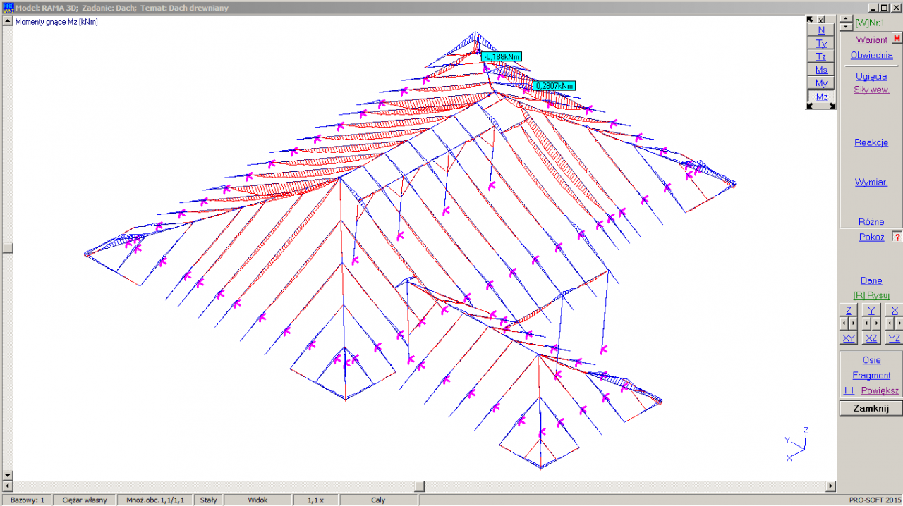Viewport: 903px width, 506px height.
Task: Switch to the XY plane view
Action: tap(849, 338)
